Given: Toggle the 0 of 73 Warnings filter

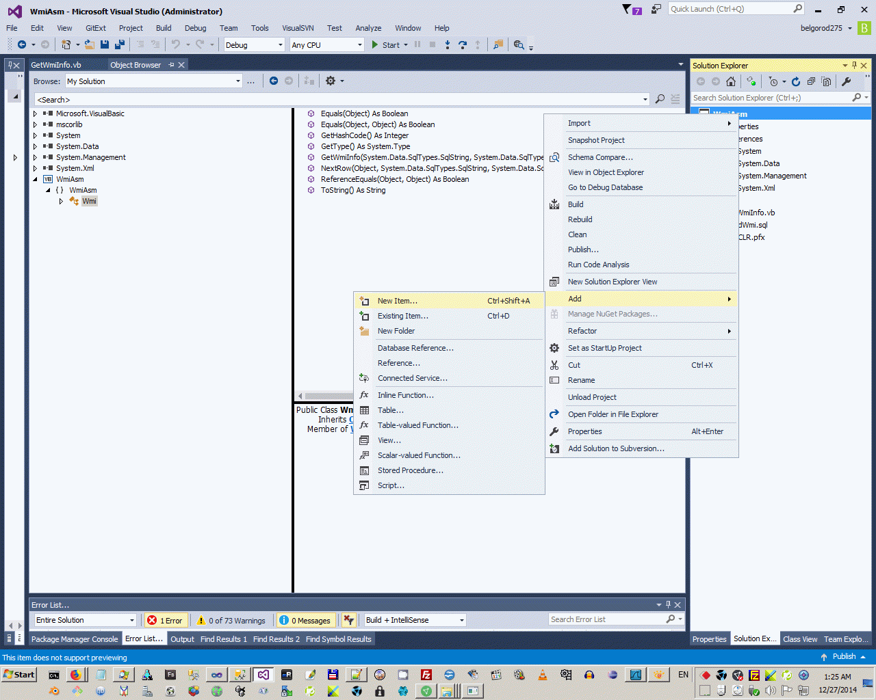Looking at the screenshot, I should tap(231, 620).
